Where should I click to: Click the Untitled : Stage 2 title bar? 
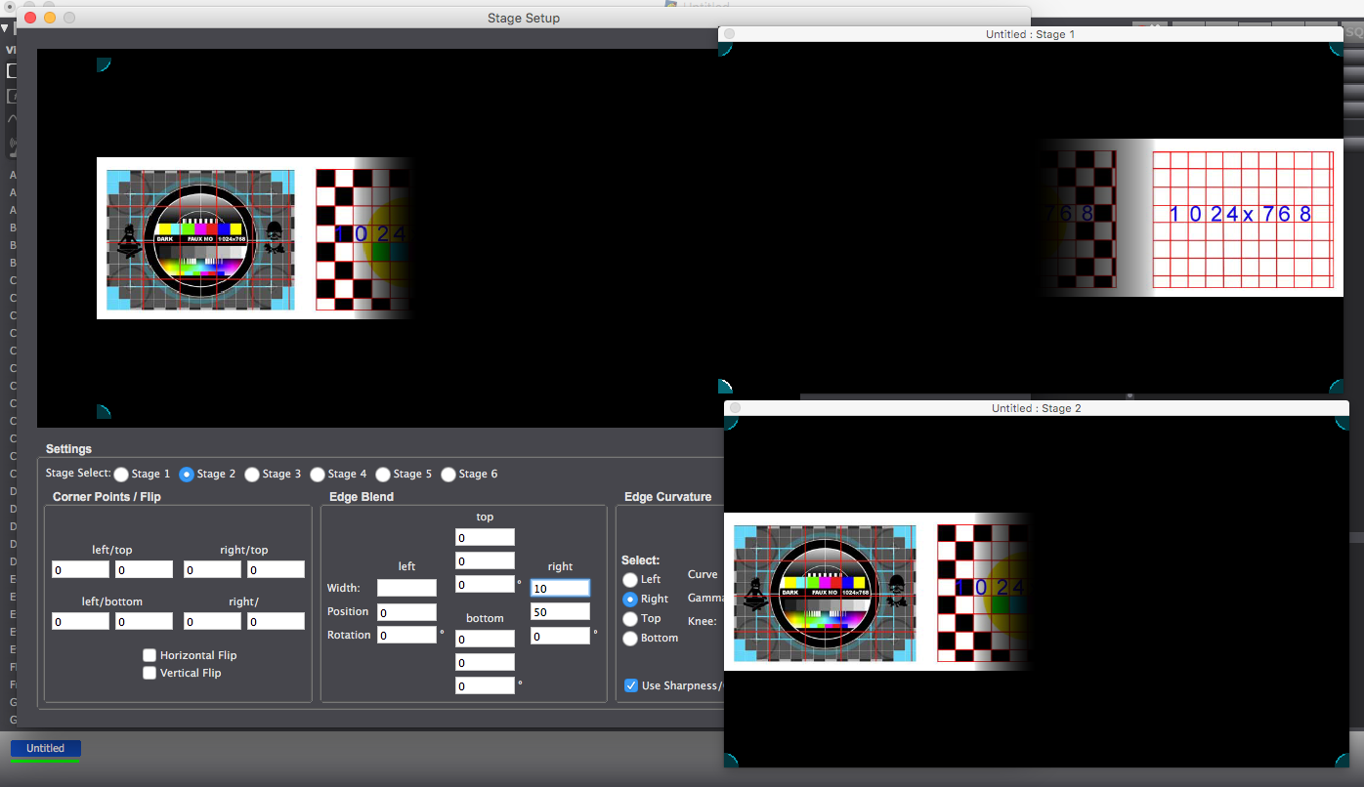click(1037, 408)
